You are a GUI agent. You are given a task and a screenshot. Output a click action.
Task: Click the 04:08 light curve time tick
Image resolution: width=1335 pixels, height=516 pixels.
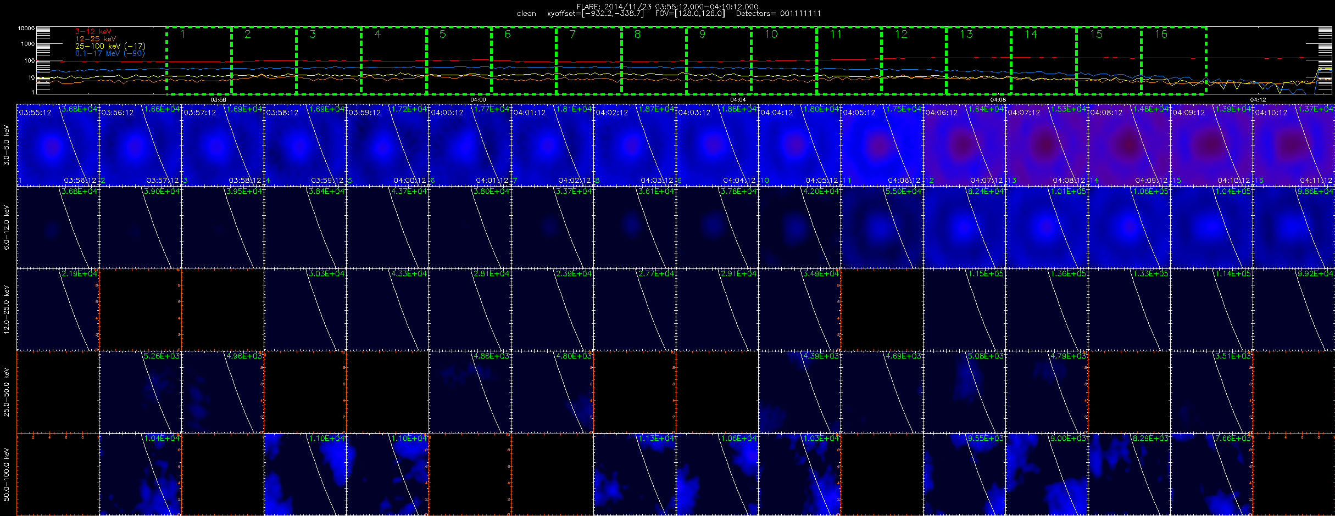tap(998, 99)
